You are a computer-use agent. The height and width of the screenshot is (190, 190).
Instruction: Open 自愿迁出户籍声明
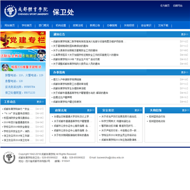click(62, 97)
